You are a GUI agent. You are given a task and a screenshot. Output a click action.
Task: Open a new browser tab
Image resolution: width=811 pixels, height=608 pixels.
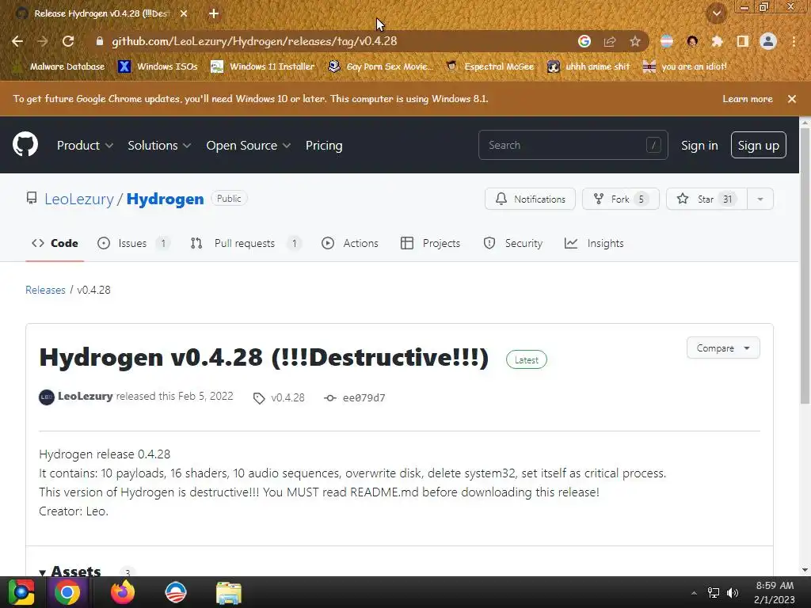(214, 14)
